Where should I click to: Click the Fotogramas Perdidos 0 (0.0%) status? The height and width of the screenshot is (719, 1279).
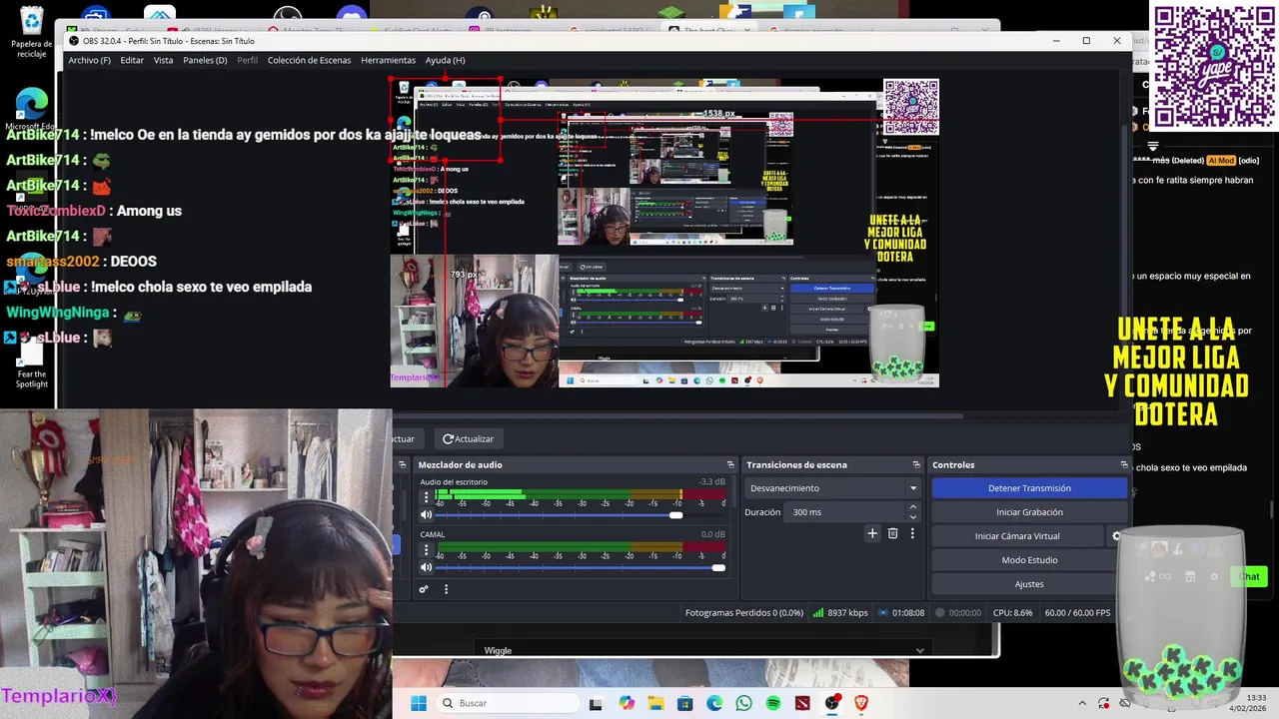[x=744, y=613]
